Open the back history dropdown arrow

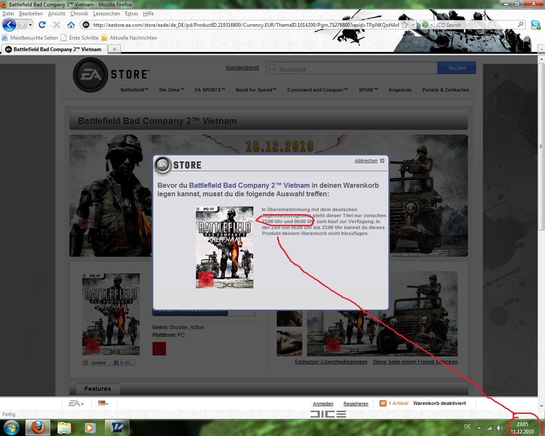[x=30, y=25]
